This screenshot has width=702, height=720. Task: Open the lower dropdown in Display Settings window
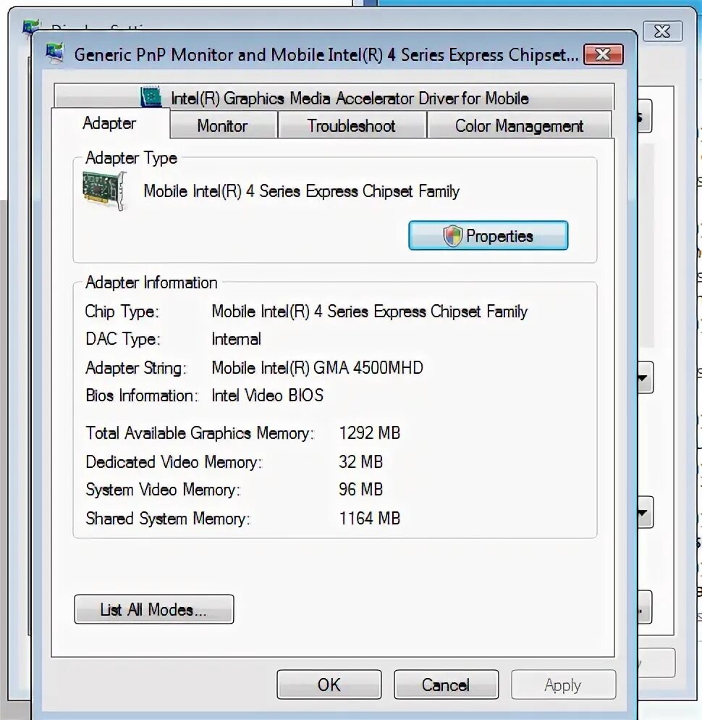(x=643, y=512)
